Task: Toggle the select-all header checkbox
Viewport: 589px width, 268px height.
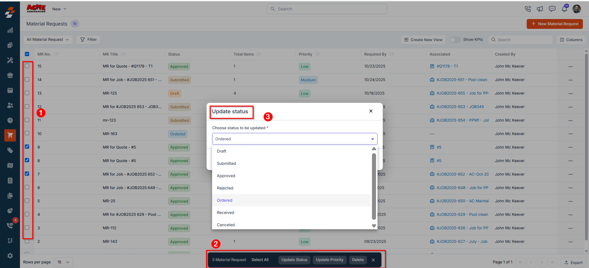Action: pyautogui.click(x=27, y=54)
